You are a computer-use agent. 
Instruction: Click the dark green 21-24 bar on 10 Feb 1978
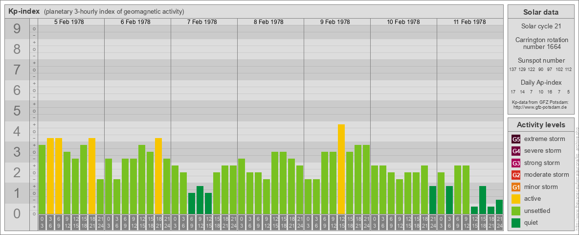click(433, 200)
